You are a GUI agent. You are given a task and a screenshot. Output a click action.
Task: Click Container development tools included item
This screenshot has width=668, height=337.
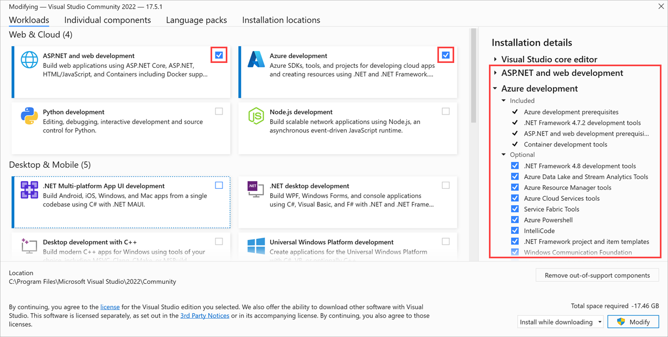click(566, 144)
